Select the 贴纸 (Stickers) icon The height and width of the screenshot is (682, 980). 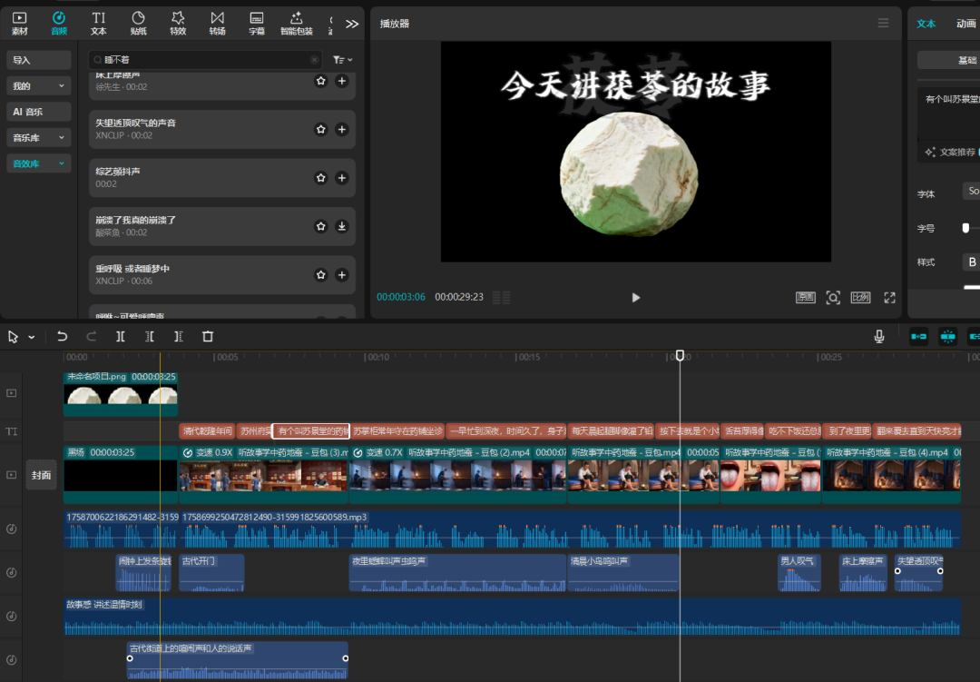click(138, 20)
